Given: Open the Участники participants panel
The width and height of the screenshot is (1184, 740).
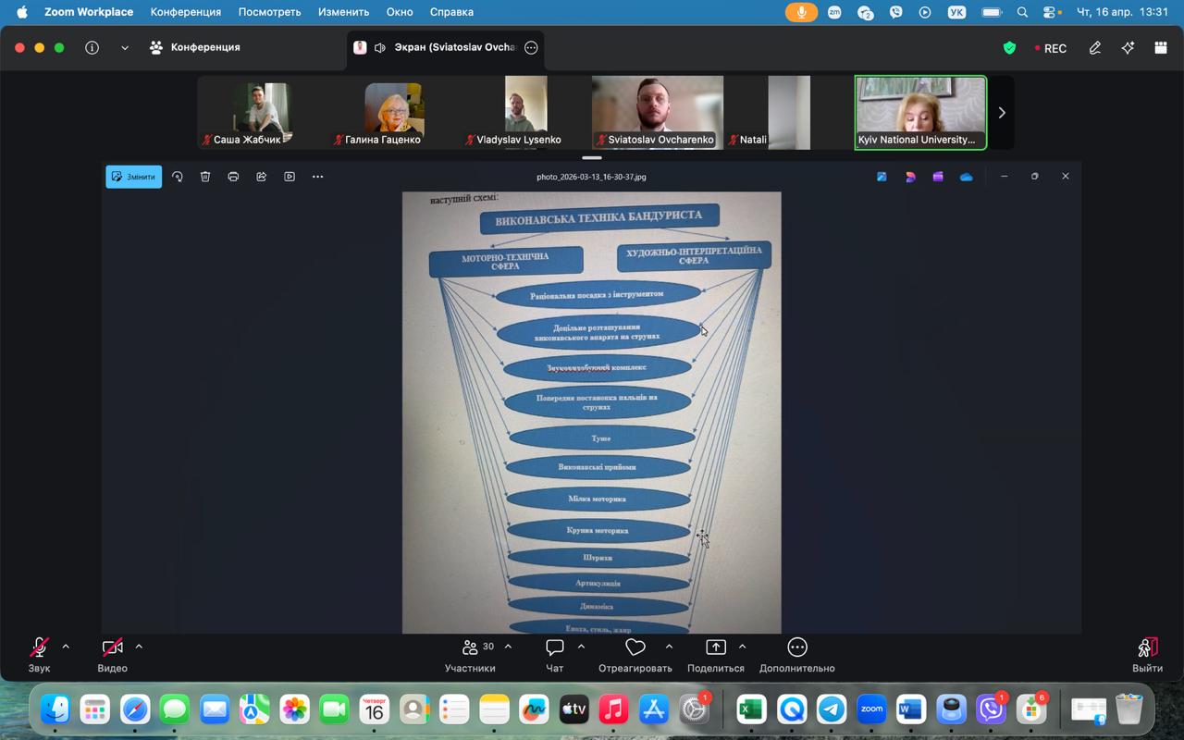Looking at the screenshot, I should point(470,655).
